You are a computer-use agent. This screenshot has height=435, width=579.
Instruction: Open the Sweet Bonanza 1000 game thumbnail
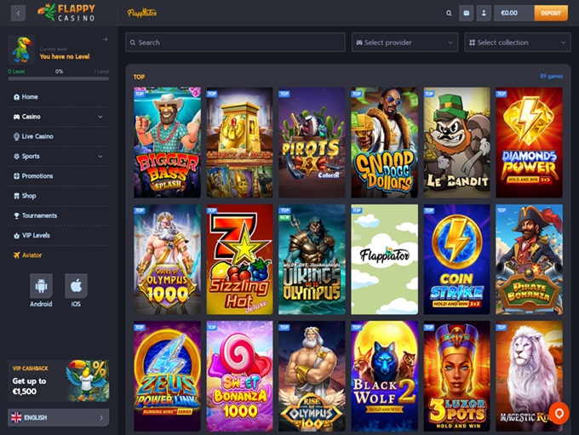[239, 375]
